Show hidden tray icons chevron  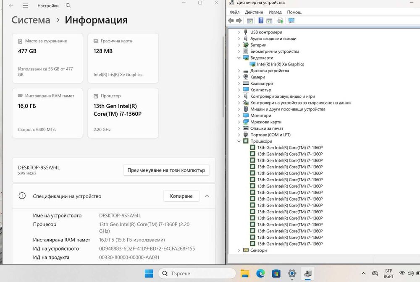click(363, 274)
